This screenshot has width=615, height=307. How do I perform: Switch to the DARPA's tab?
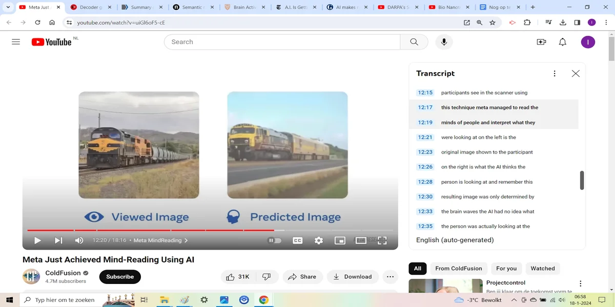coord(399,7)
